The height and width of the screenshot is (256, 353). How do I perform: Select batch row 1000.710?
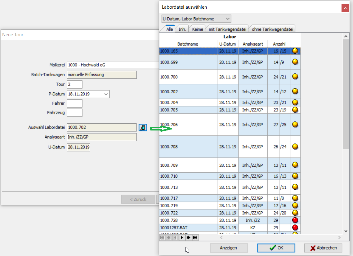tap(188, 176)
